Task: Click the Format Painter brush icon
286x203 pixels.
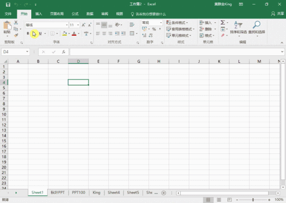Action: pos(16,35)
